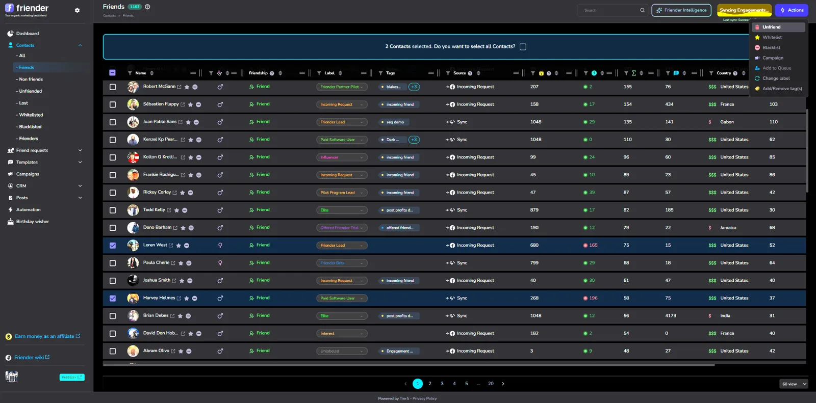Go to page 3 in pagination
The height and width of the screenshot is (403, 816).
pyautogui.click(x=442, y=384)
